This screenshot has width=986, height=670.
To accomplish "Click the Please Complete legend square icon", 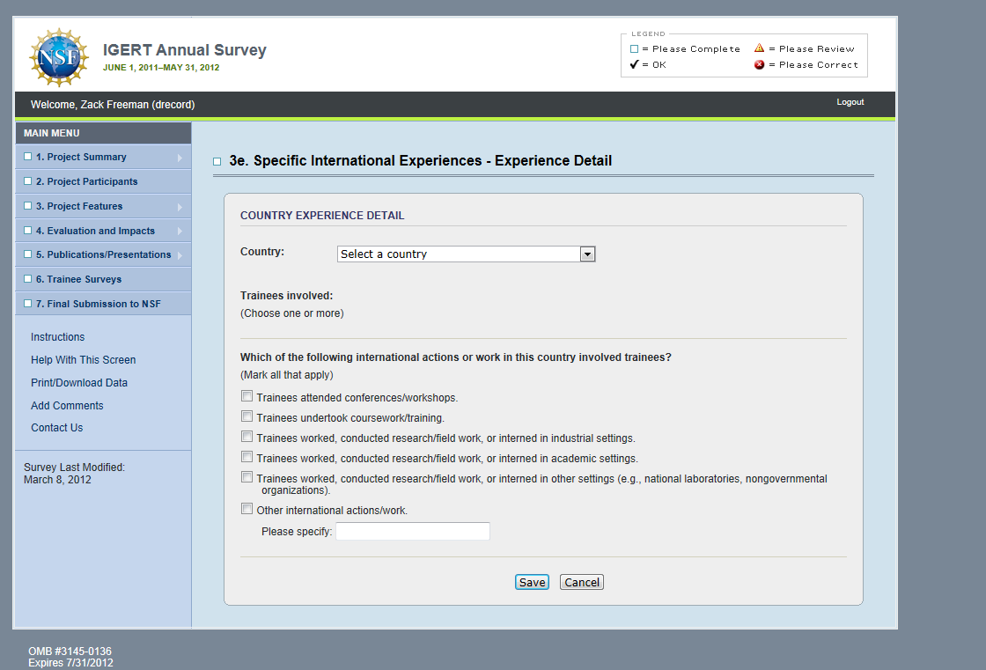I will tap(634, 49).
